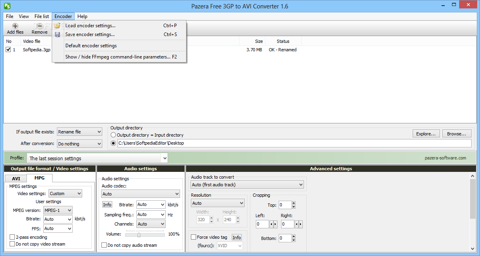Screen dimensions: 480x256
Task: Click Info button in Audio settings
Action: (107, 205)
